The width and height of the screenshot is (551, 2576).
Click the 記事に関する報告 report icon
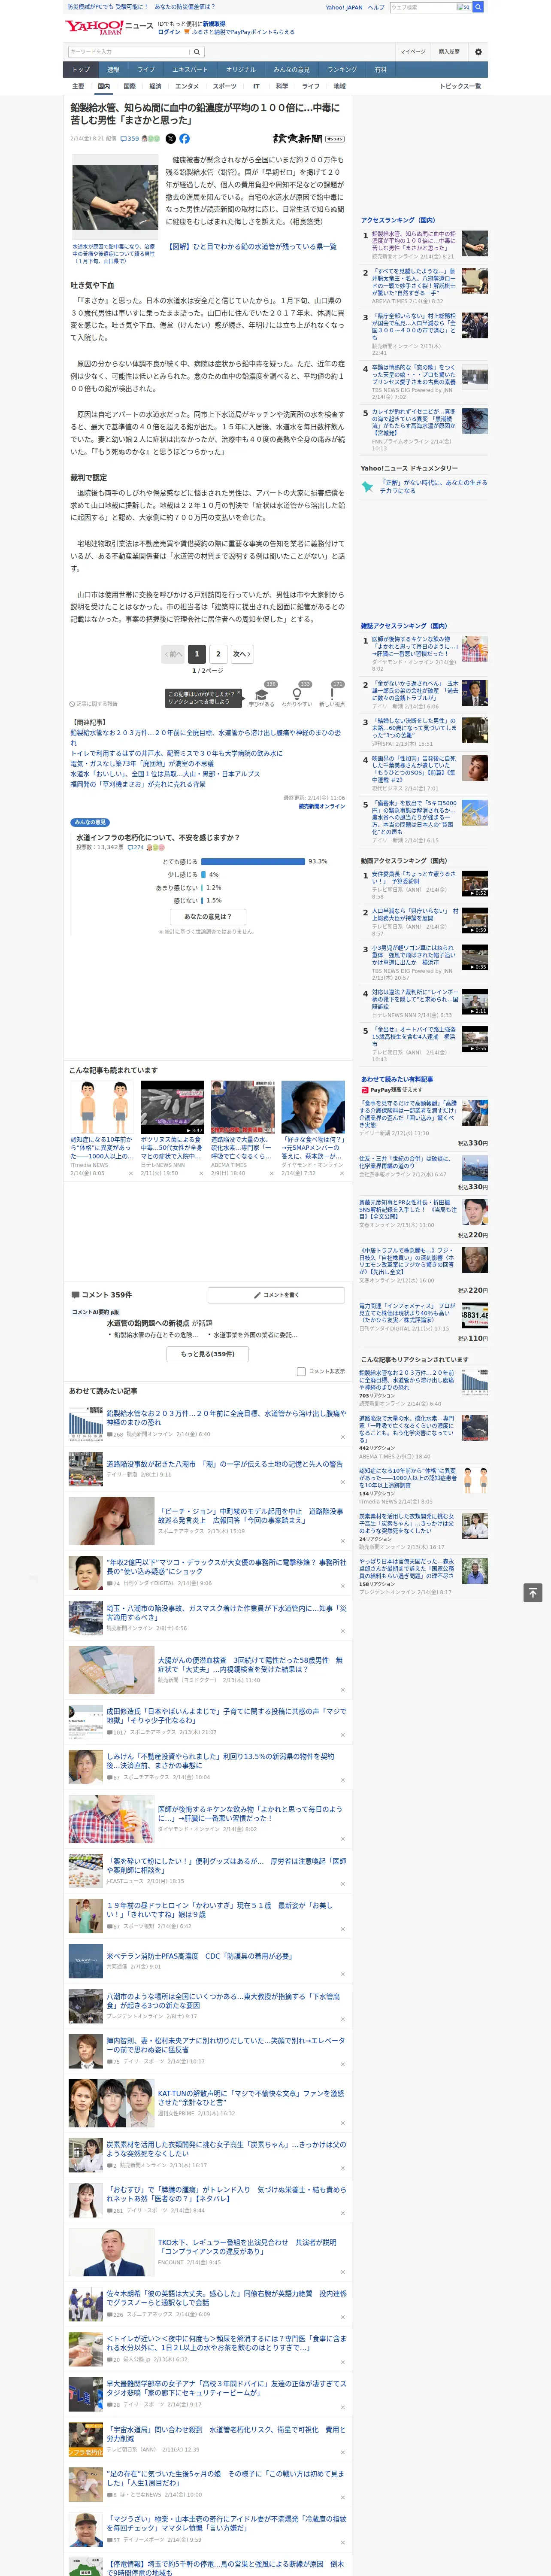pos(72,704)
